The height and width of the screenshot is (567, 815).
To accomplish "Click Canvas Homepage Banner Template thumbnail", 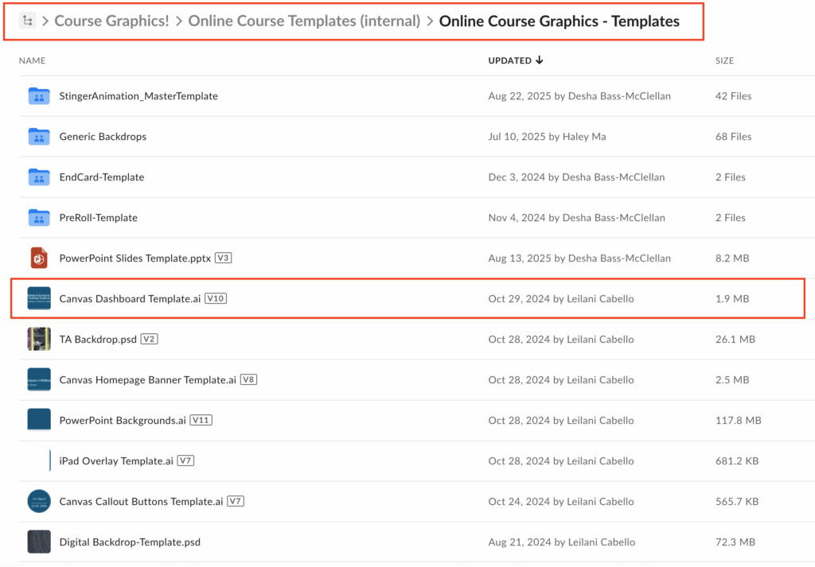I will point(39,380).
